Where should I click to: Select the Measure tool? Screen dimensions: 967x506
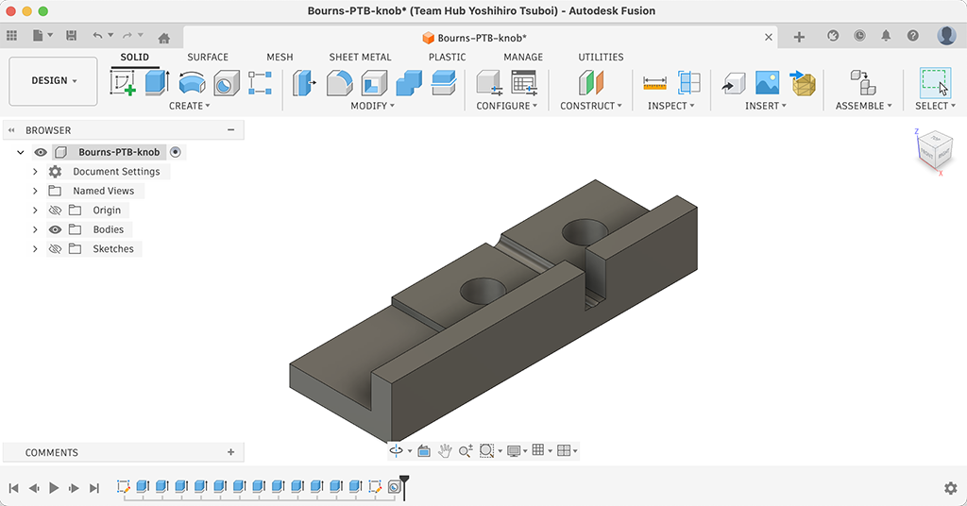(x=654, y=82)
